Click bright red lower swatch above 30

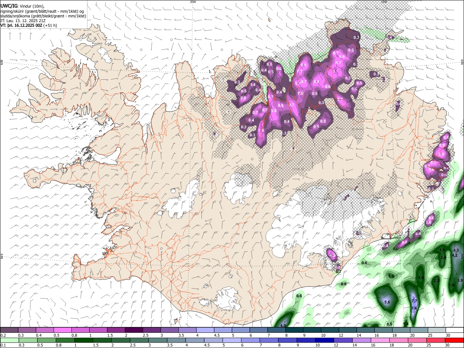(455, 340)
